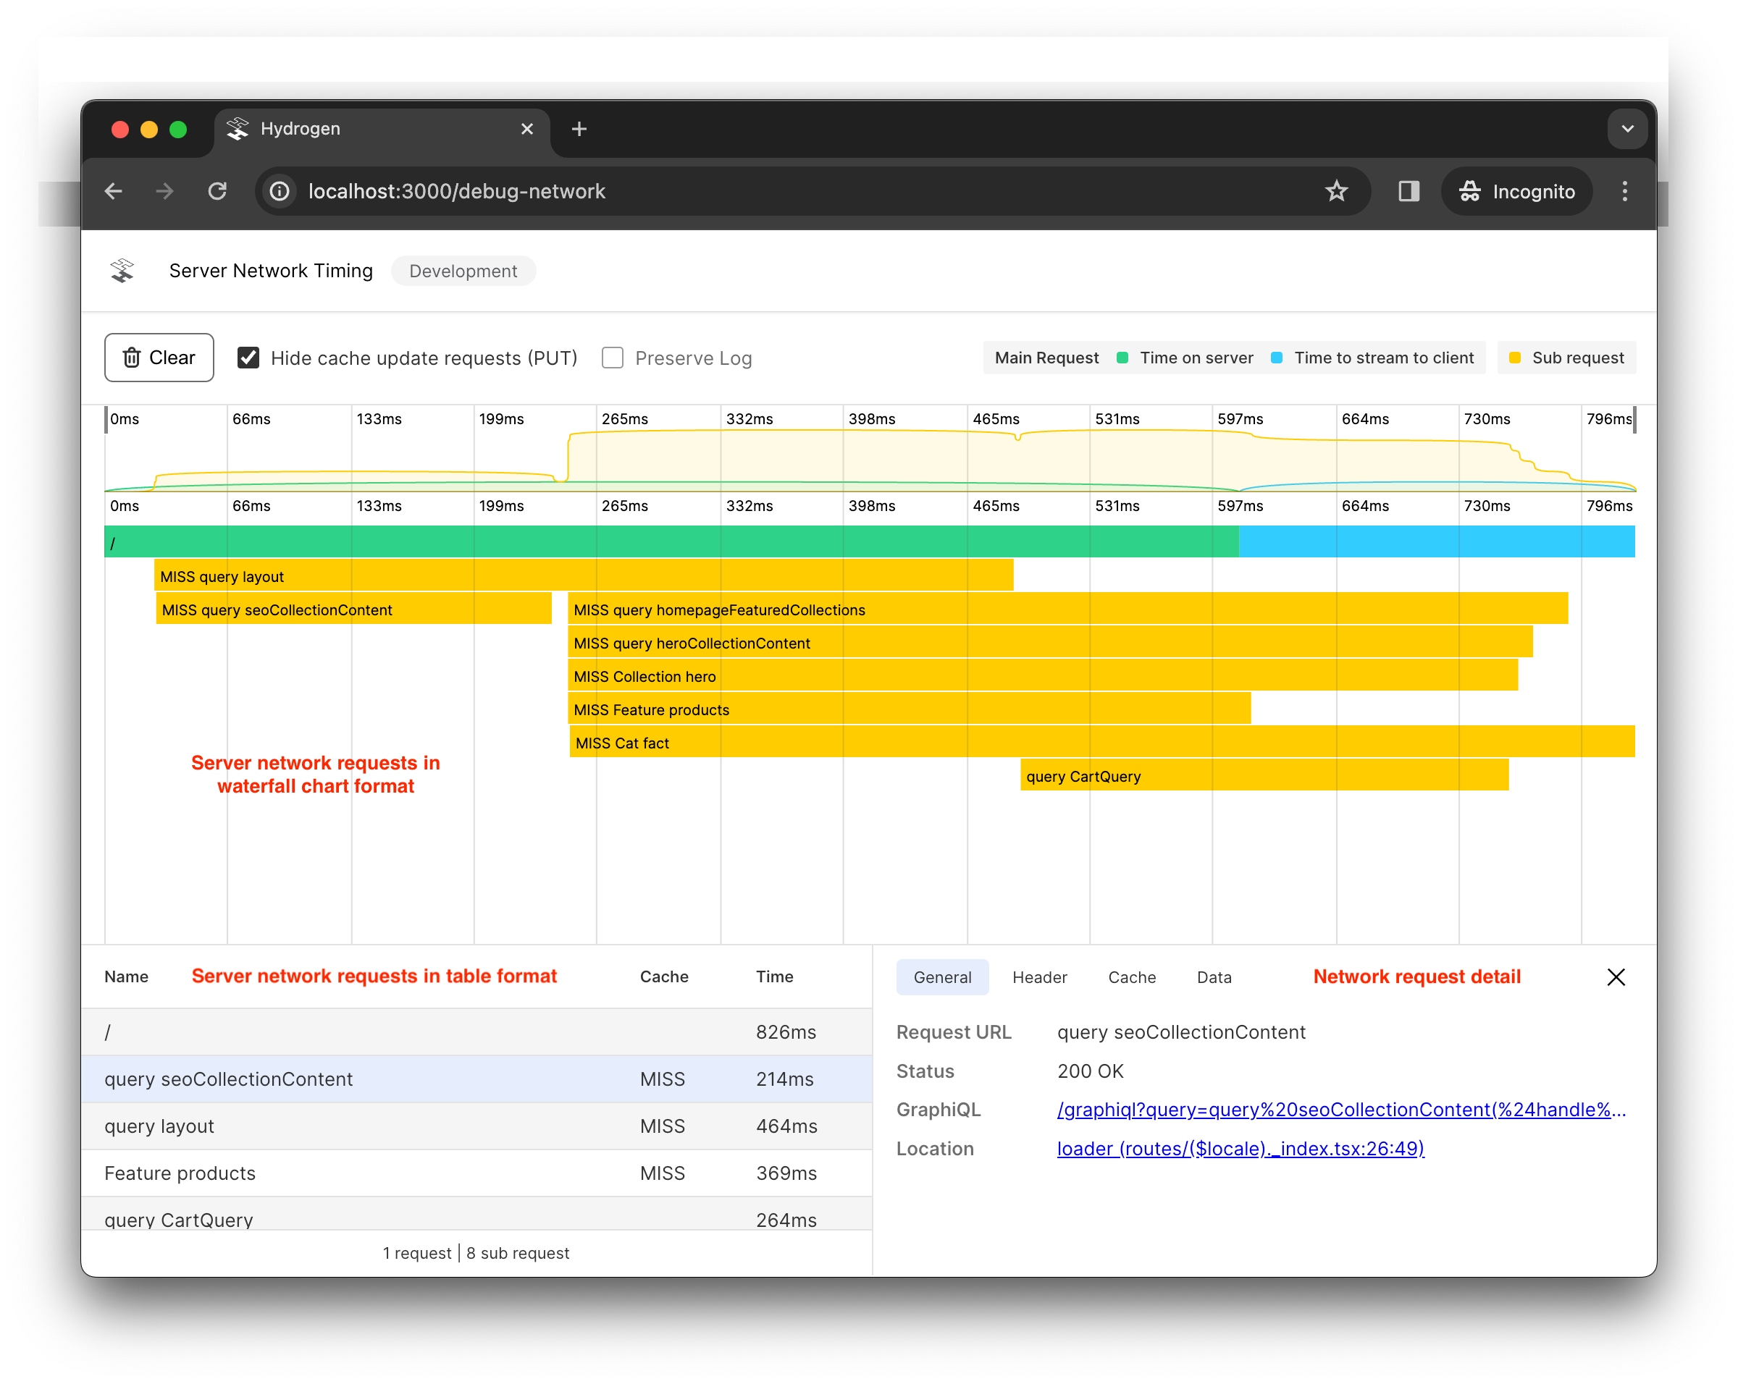Click the MISS Cat fact bar
The image size is (1738, 1384).
click(x=1102, y=742)
